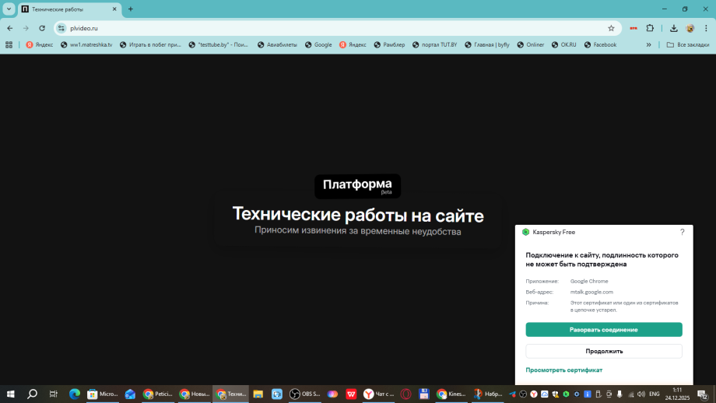716x403 pixels.
Task: View site information icon in address bar
Action: pos(61,28)
